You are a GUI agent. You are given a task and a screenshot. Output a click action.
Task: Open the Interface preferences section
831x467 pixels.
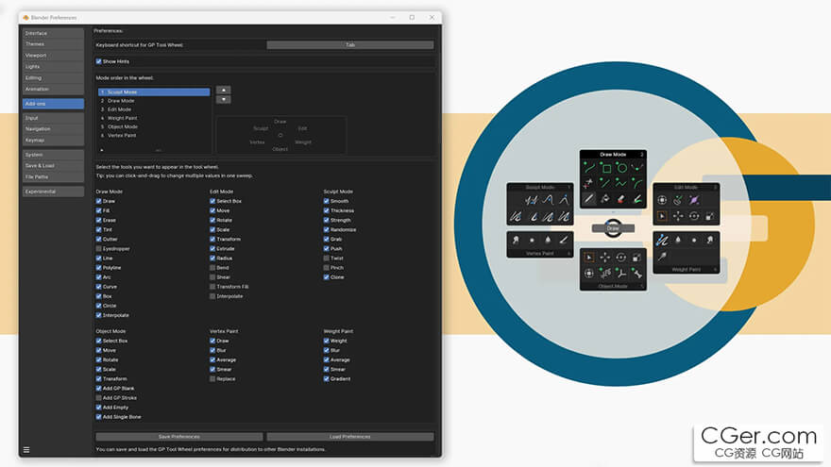pos(53,33)
